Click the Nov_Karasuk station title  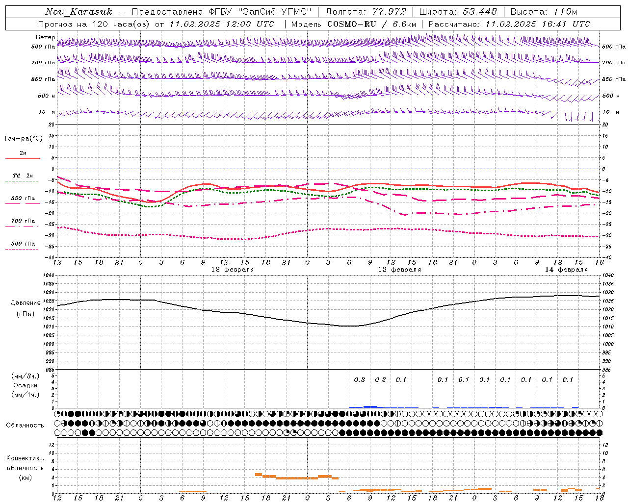[x=79, y=12]
